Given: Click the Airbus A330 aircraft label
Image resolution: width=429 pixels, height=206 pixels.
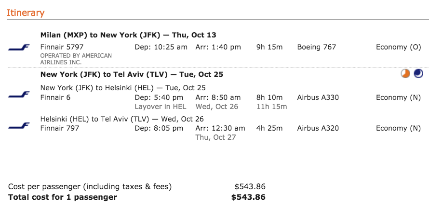Looking at the screenshot, I should pos(318,97).
